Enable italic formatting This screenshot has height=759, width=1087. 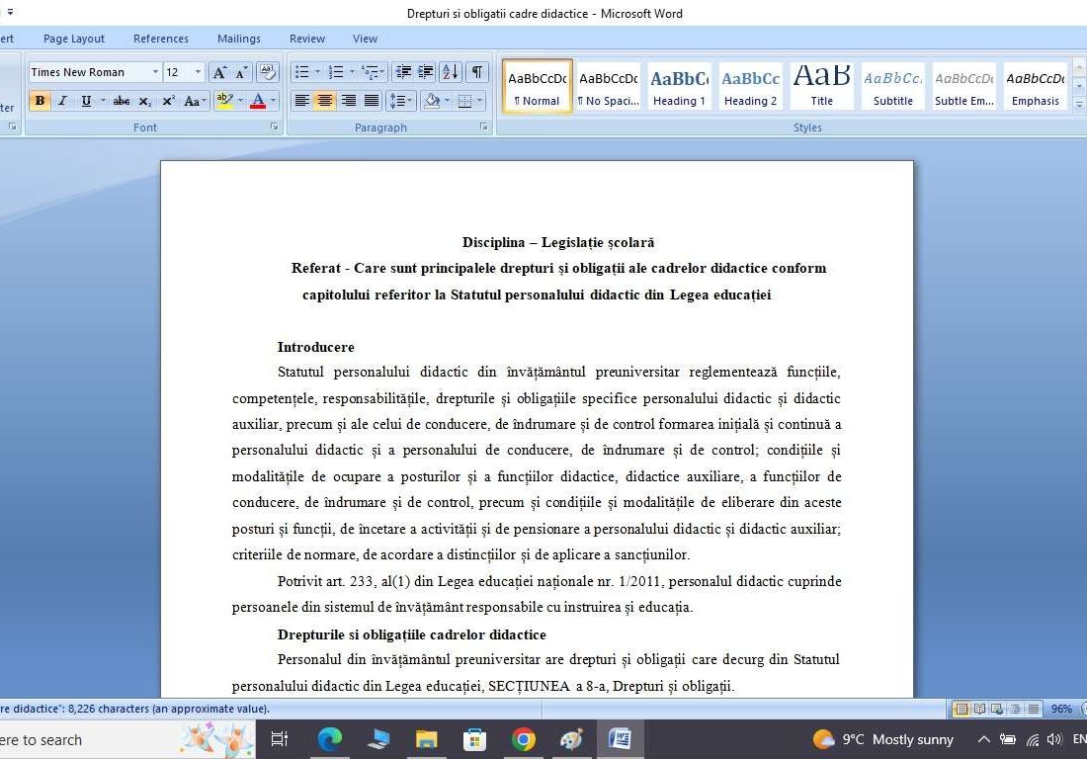(x=61, y=101)
